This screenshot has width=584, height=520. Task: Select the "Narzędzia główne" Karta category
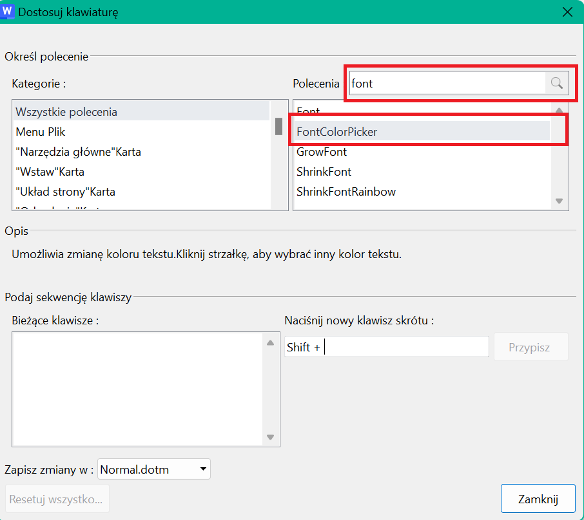[x=141, y=152]
